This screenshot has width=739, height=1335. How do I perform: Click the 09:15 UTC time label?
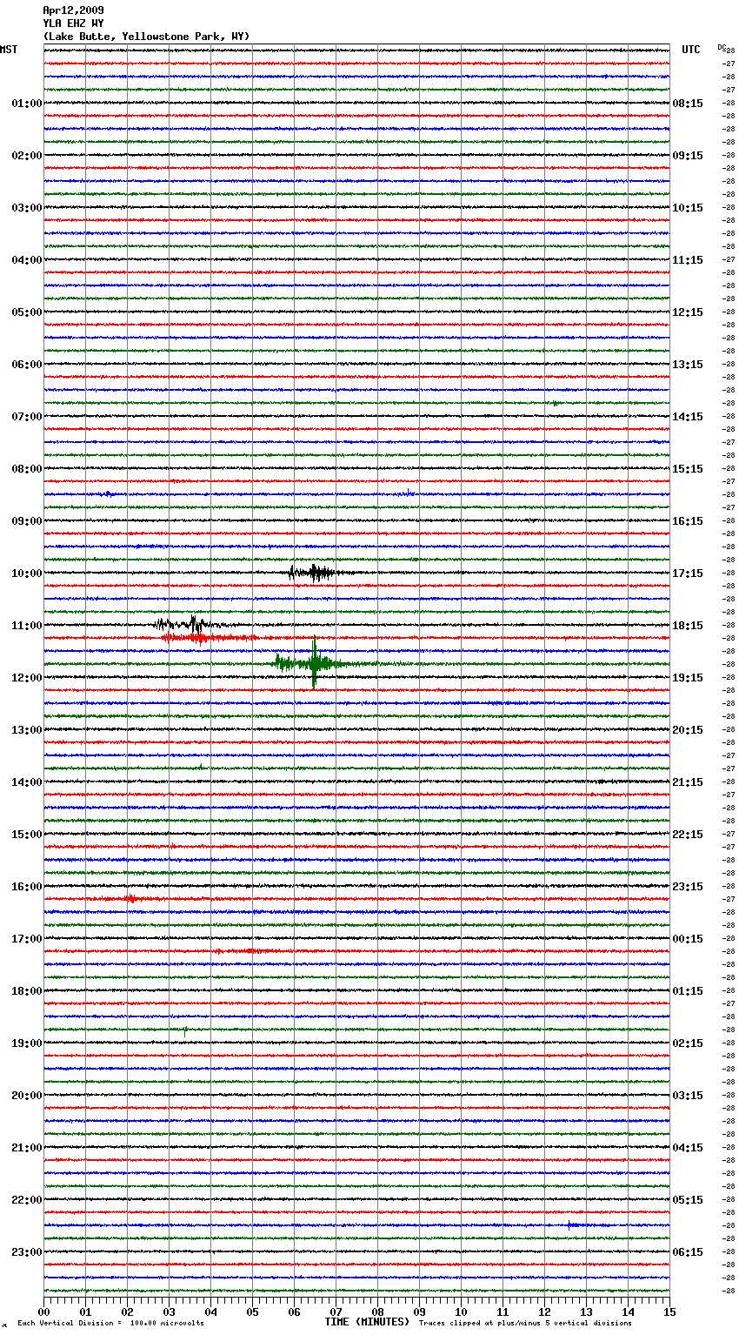coord(688,156)
